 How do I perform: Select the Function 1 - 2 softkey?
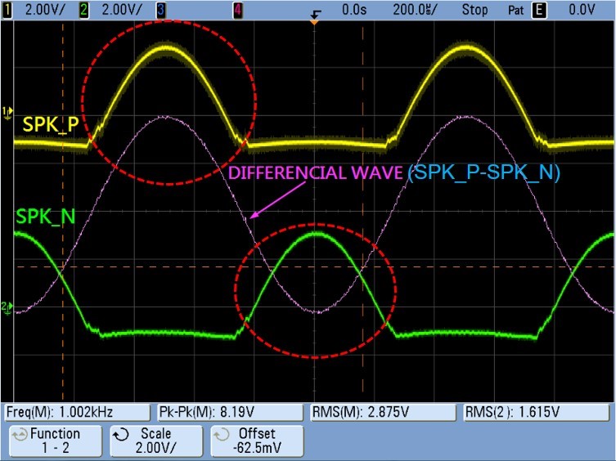coord(56,441)
